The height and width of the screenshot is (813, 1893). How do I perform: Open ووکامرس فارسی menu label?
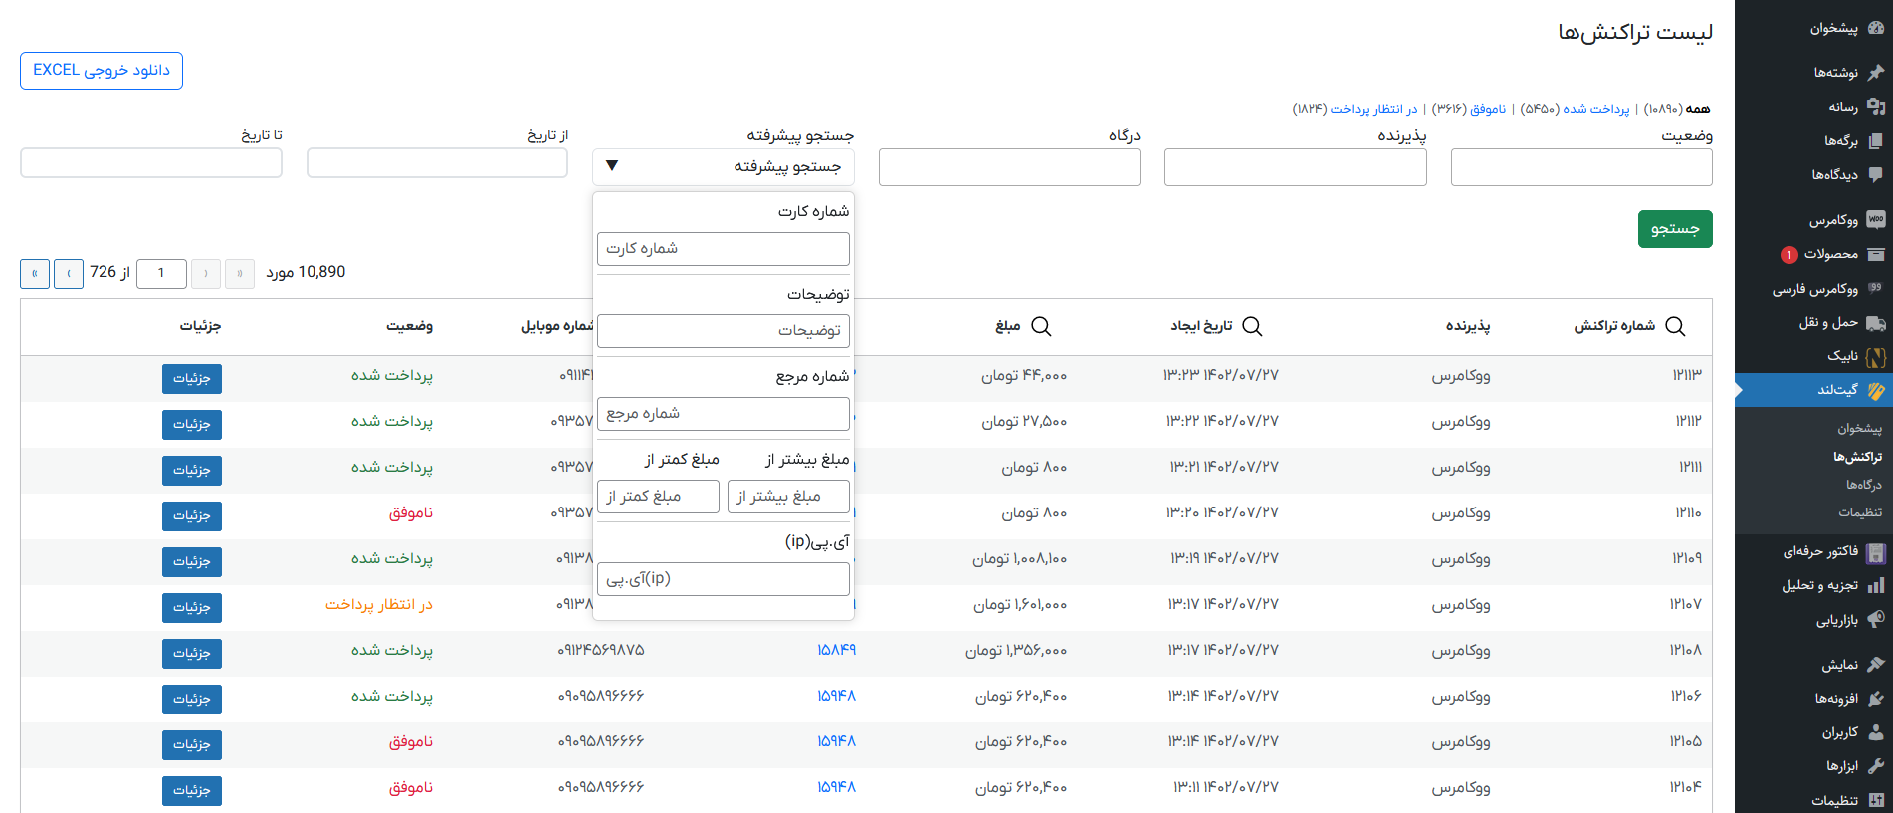tap(1815, 289)
